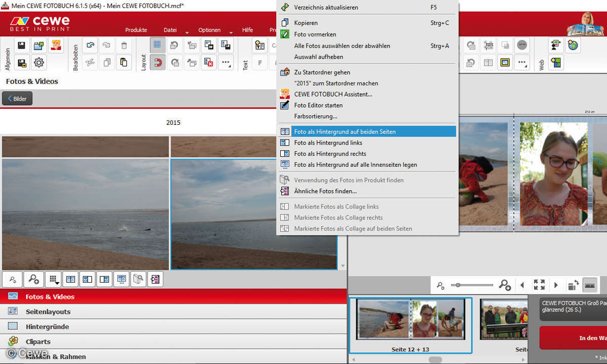This screenshot has height=364, width=607.
Task: Select Verzeichnis aktualisieren in context menu
Action: click(367, 8)
